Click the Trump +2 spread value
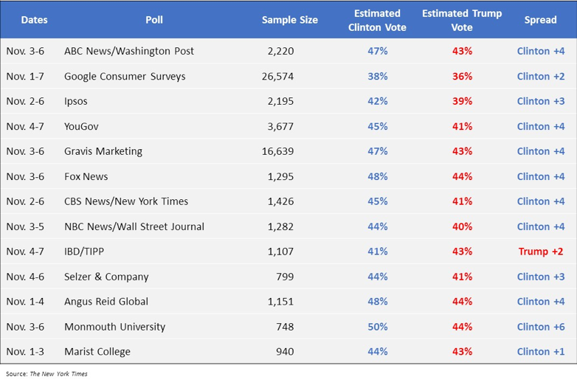The width and height of the screenshot is (577, 388). [x=540, y=252]
